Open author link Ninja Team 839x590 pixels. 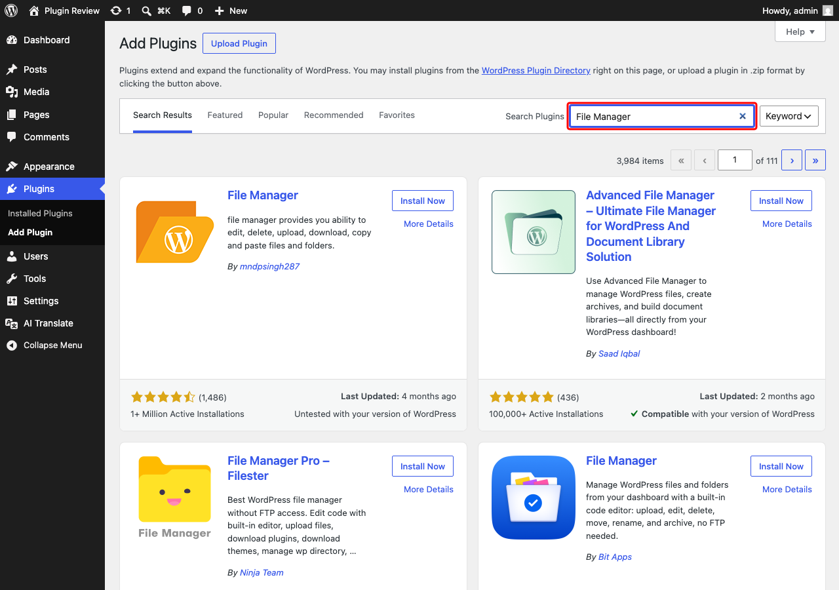click(x=262, y=572)
